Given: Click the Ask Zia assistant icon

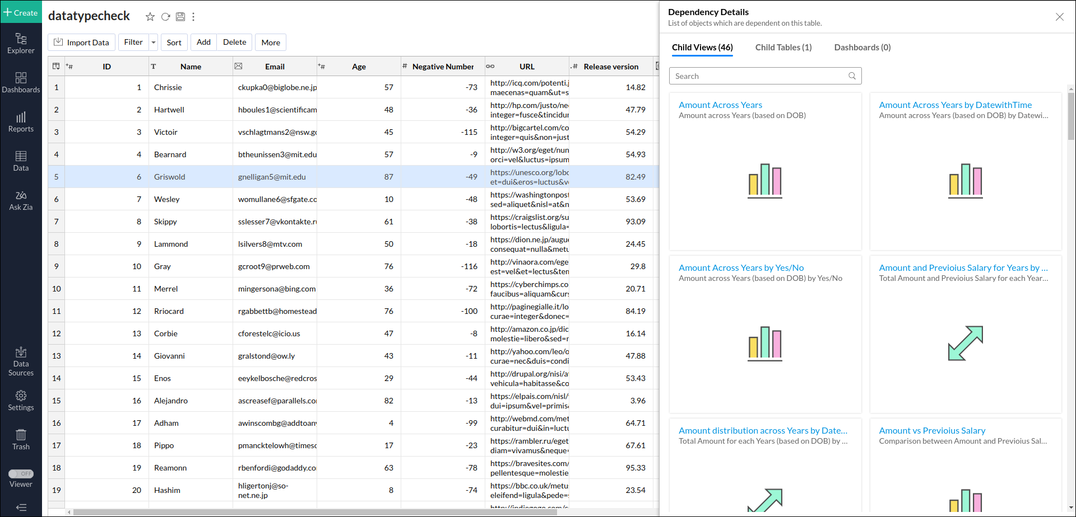Looking at the screenshot, I should point(21,200).
